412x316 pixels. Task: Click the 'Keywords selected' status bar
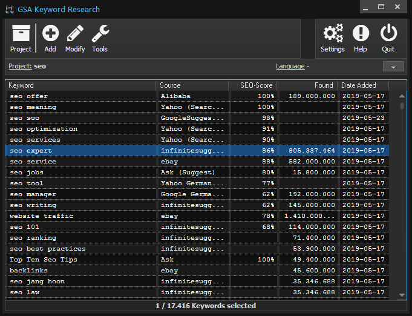[206, 306]
